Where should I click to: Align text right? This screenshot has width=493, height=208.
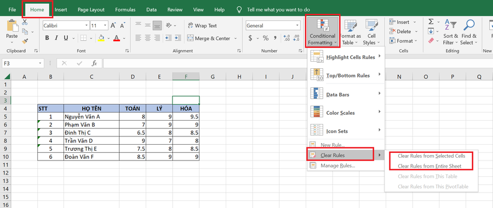(157, 38)
